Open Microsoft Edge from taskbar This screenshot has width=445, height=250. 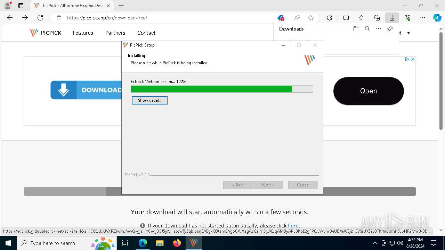pyautogui.click(x=143, y=243)
